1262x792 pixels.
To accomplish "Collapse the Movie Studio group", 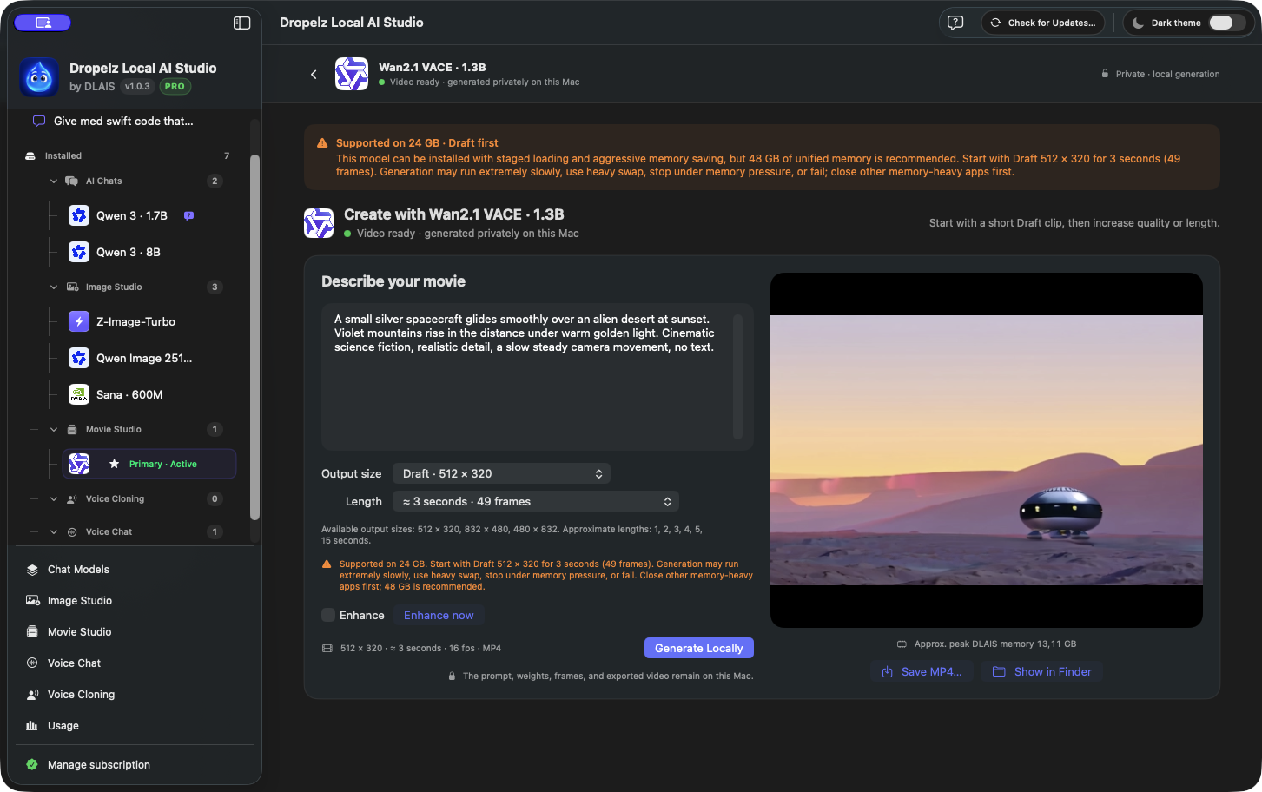I will tap(54, 429).
